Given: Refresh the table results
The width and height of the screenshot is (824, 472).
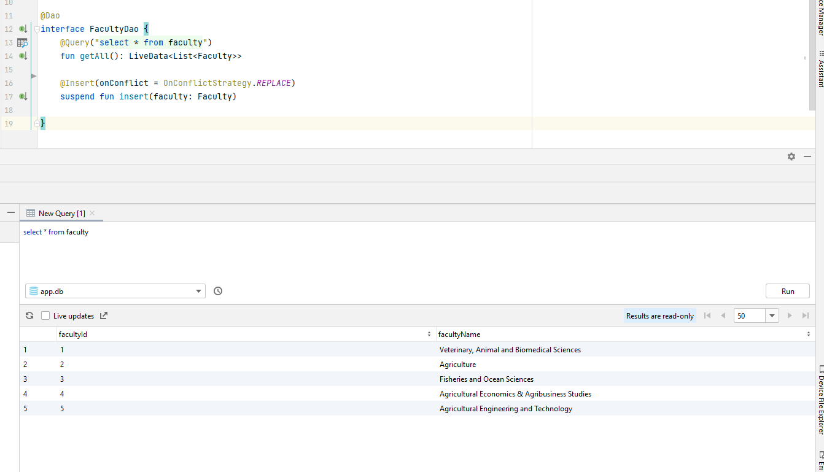Looking at the screenshot, I should pyautogui.click(x=29, y=315).
